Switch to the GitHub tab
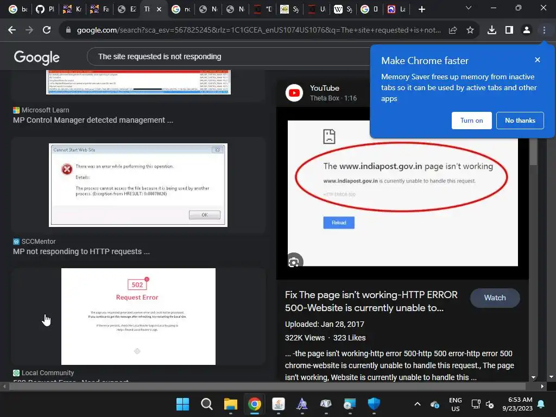 pos(45,9)
